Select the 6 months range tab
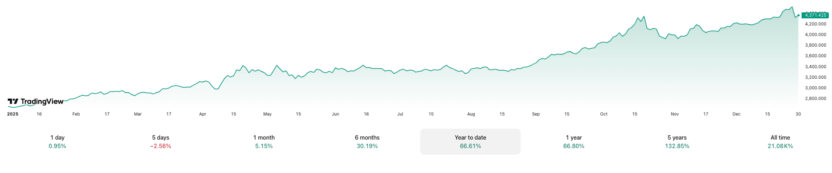The height and width of the screenshot is (173, 832). (367, 142)
